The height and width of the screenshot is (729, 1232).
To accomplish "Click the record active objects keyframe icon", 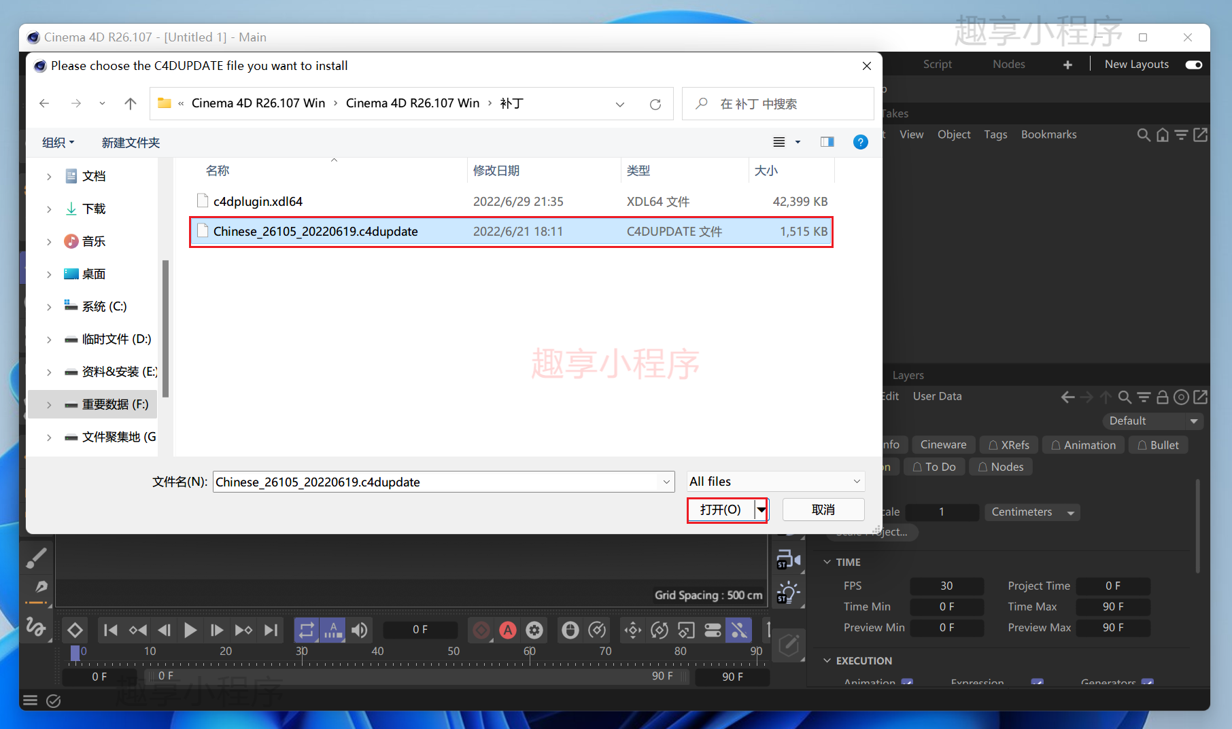I will tap(481, 630).
